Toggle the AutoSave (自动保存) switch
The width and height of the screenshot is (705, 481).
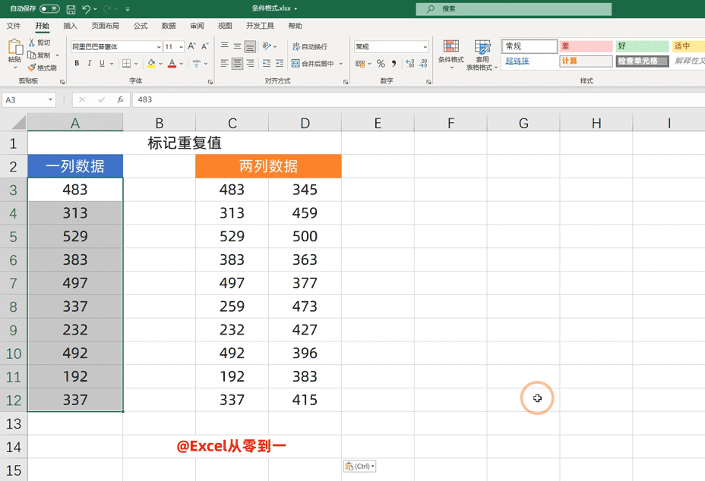click(x=49, y=8)
